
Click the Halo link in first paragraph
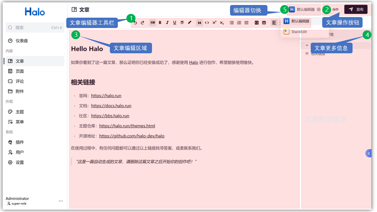click(194, 62)
